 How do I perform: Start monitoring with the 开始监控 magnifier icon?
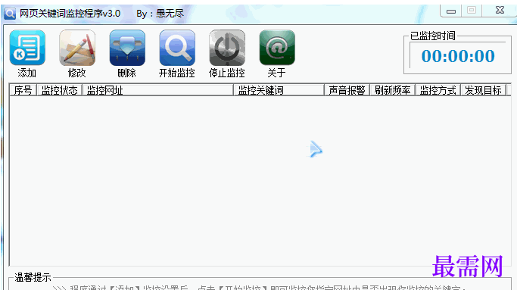pyautogui.click(x=177, y=48)
